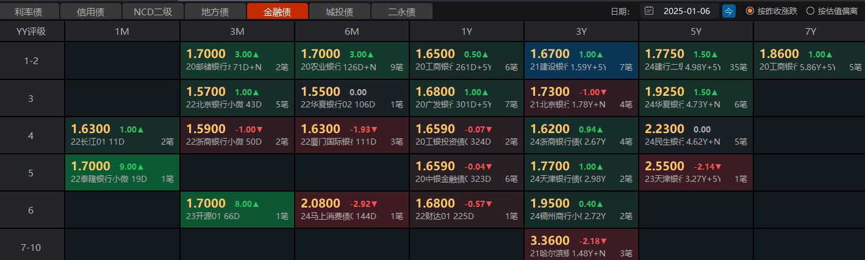
Task: Select the 7-10 rating row label
Action: [x=32, y=247]
